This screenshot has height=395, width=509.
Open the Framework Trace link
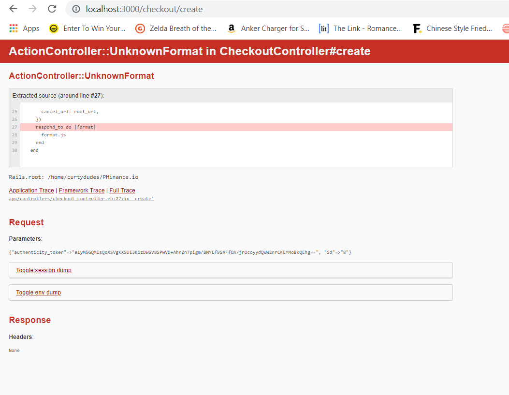coord(81,190)
